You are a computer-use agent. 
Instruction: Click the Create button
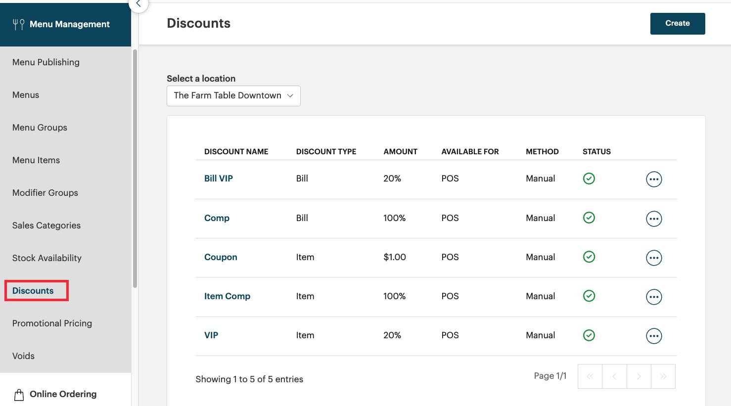pyautogui.click(x=677, y=23)
